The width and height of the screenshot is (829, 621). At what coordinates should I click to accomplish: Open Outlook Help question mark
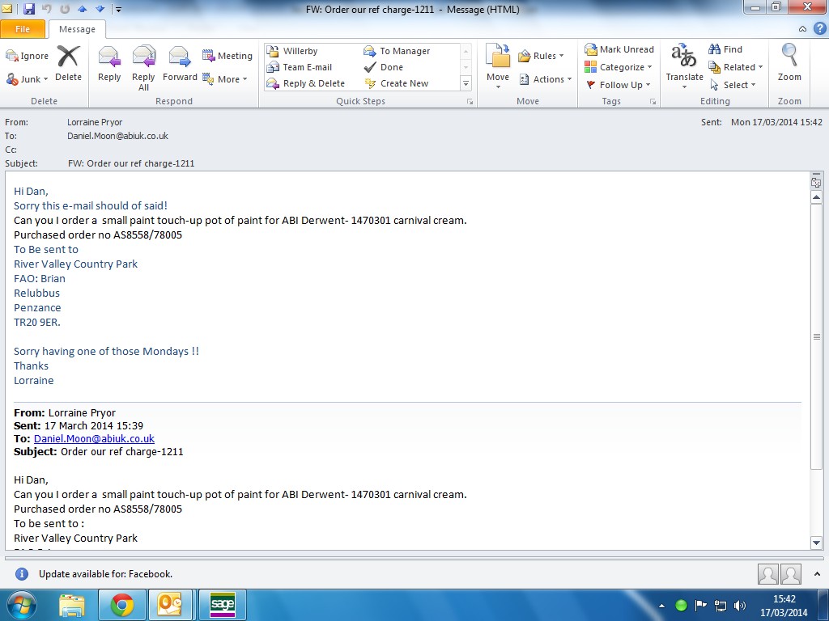[x=819, y=28]
